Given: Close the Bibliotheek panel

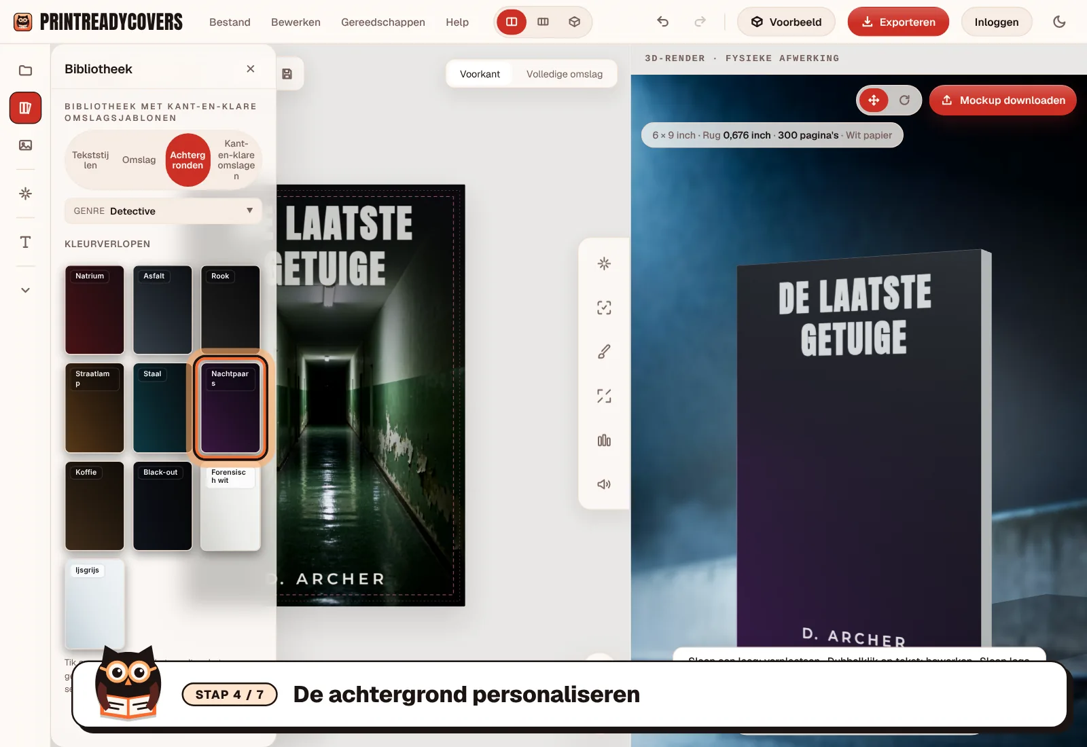Looking at the screenshot, I should pos(251,69).
